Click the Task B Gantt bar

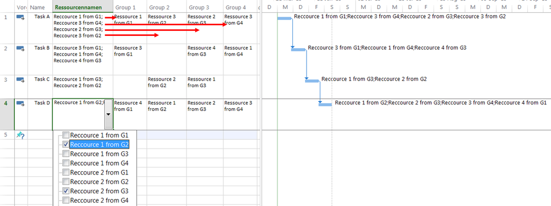click(298, 50)
